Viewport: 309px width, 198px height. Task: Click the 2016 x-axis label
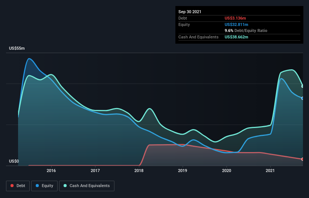[51, 171]
